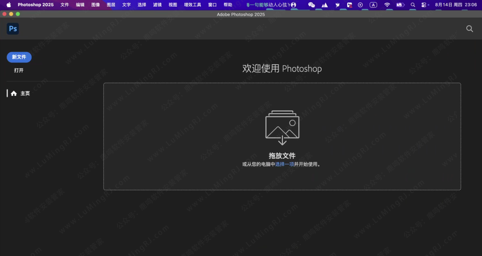Screen dimensions: 482x256
Task: Click the 新文件 button
Action: point(19,57)
